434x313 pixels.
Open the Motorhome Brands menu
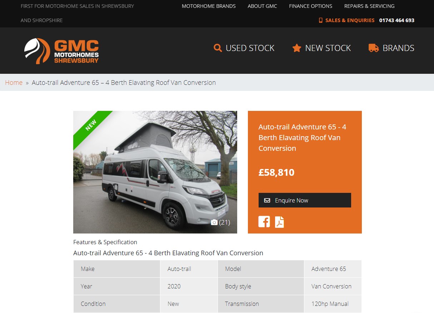click(209, 6)
